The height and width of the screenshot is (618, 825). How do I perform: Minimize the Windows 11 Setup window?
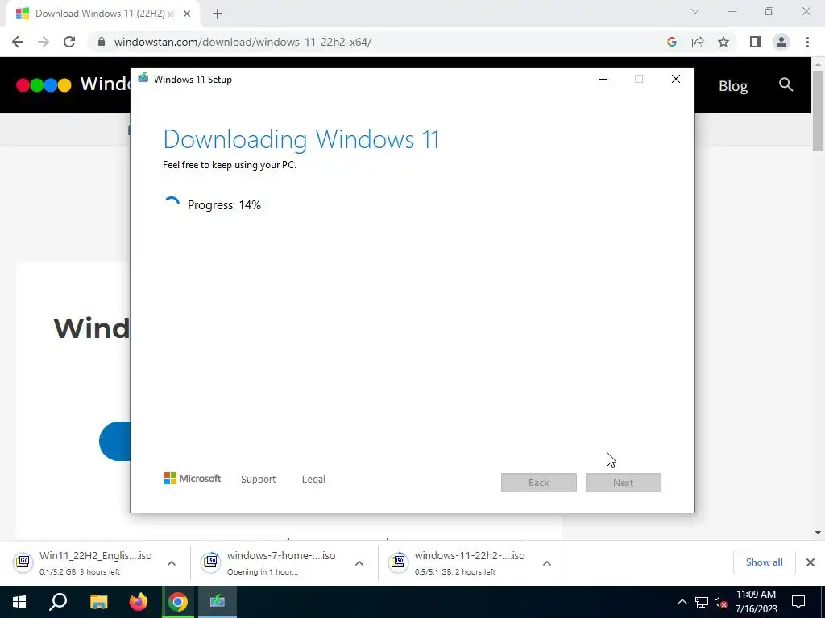[x=603, y=80]
